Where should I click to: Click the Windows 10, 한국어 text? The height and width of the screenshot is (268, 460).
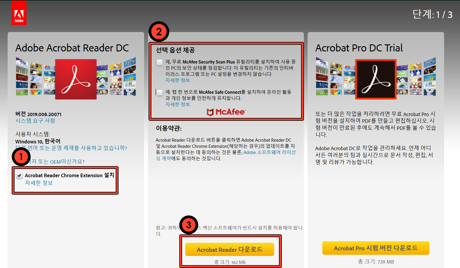pyautogui.click(x=38, y=141)
